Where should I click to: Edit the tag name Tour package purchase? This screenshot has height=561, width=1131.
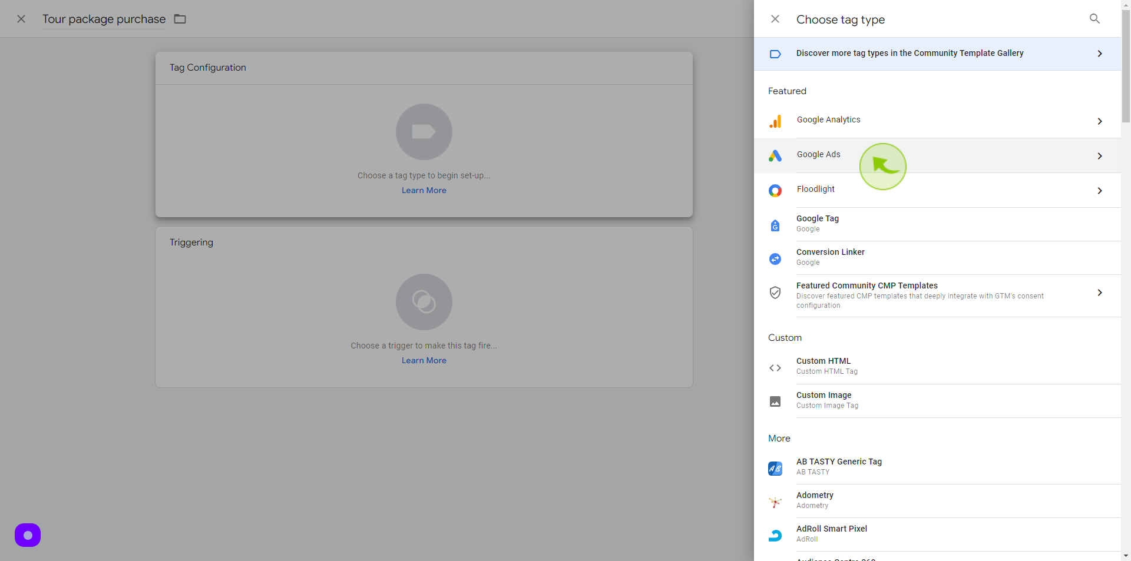tap(104, 19)
